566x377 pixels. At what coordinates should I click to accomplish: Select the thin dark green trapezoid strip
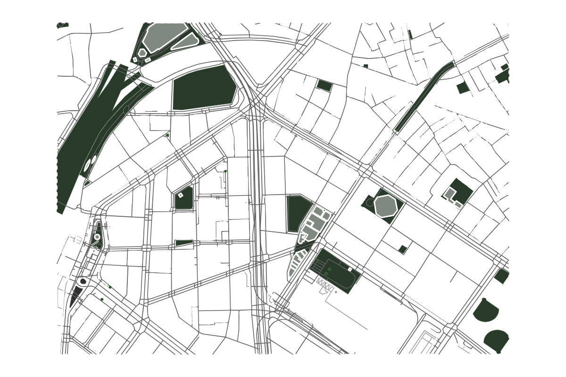tap(184, 243)
